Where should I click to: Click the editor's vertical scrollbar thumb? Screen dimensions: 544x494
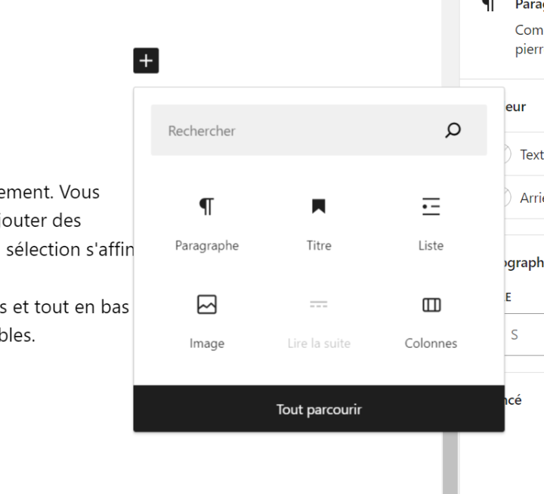pos(450,463)
